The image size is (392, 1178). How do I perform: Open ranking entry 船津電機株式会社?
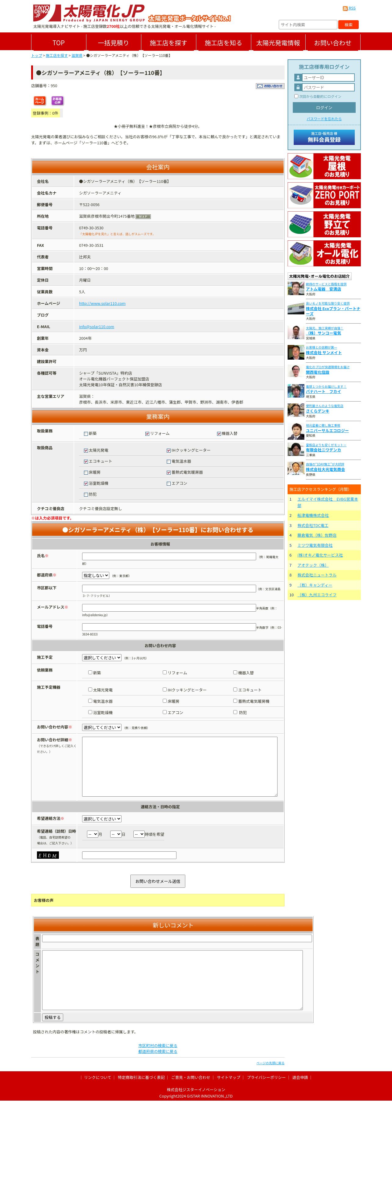click(x=313, y=515)
